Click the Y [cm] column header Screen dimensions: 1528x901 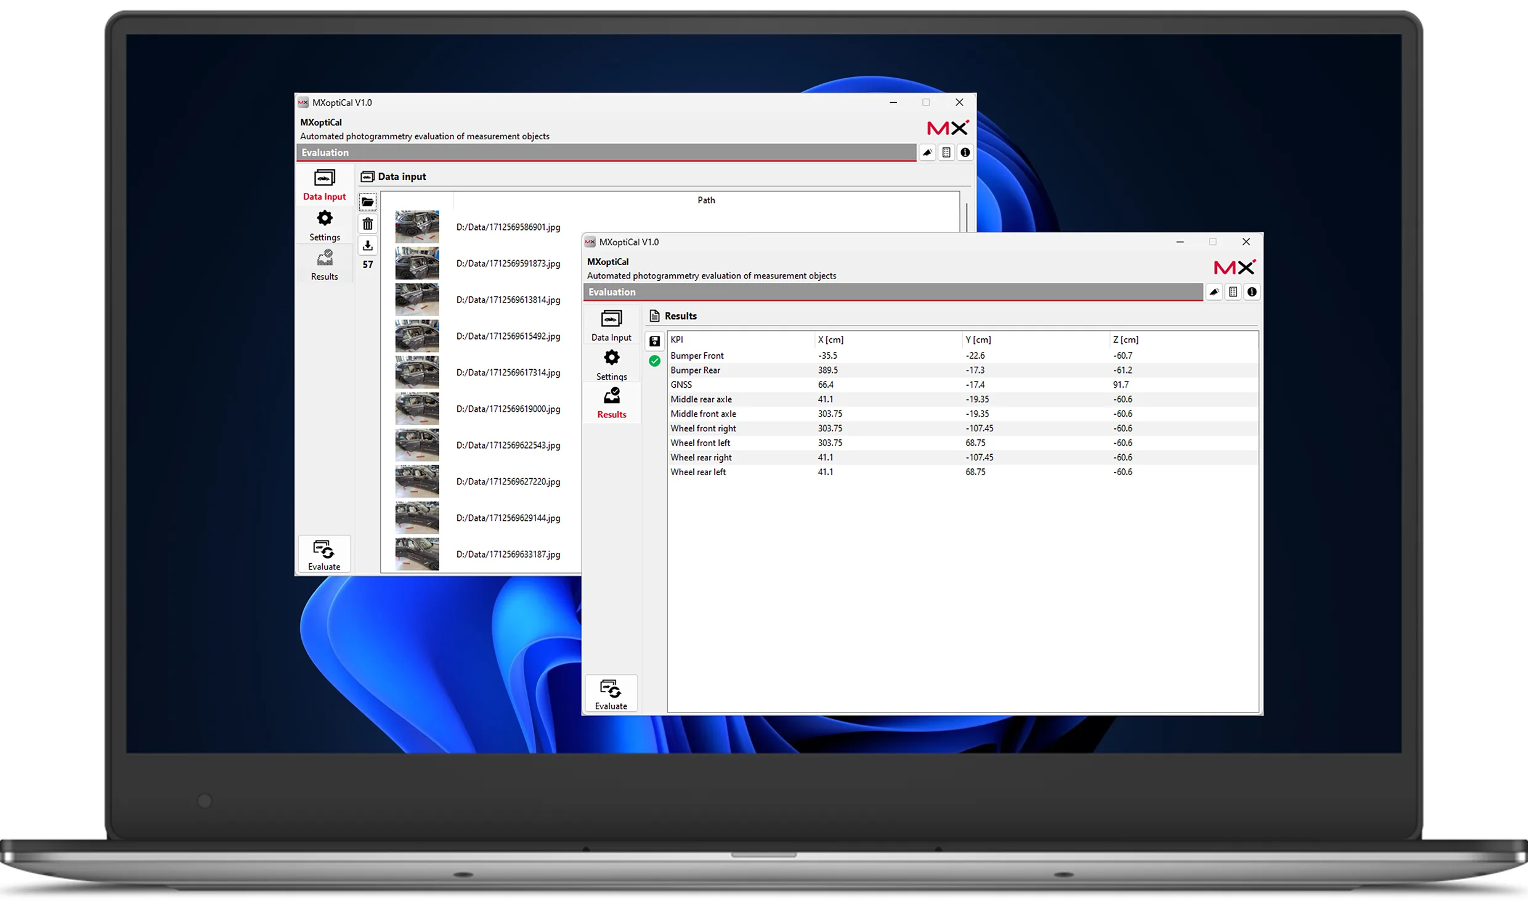click(x=1035, y=340)
